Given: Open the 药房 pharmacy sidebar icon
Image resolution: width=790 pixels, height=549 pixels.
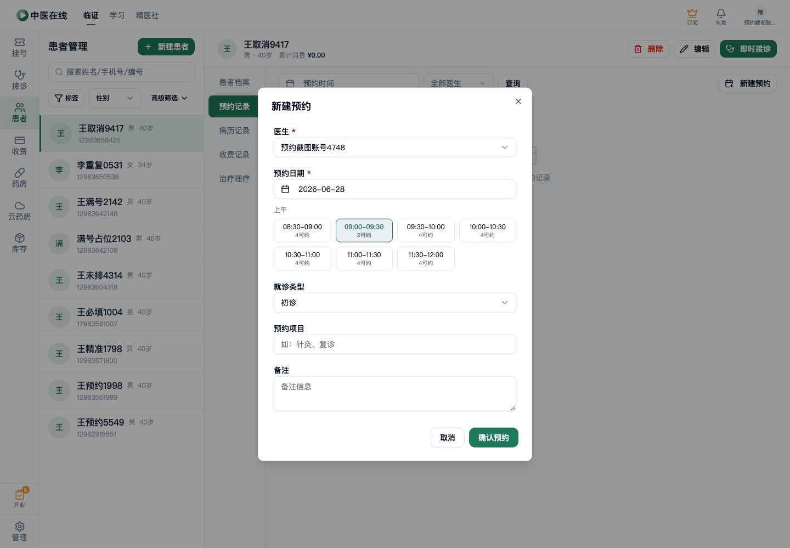Looking at the screenshot, I should pos(19,178).
